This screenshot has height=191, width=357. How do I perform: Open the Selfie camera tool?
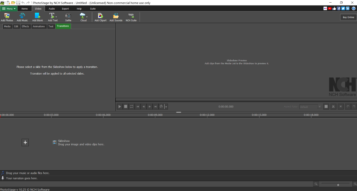tap(68, 17)
